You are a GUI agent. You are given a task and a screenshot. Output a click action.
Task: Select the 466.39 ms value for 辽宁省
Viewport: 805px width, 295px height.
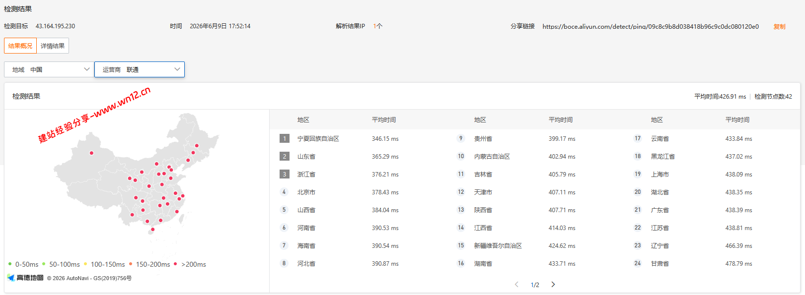point(739,246)
